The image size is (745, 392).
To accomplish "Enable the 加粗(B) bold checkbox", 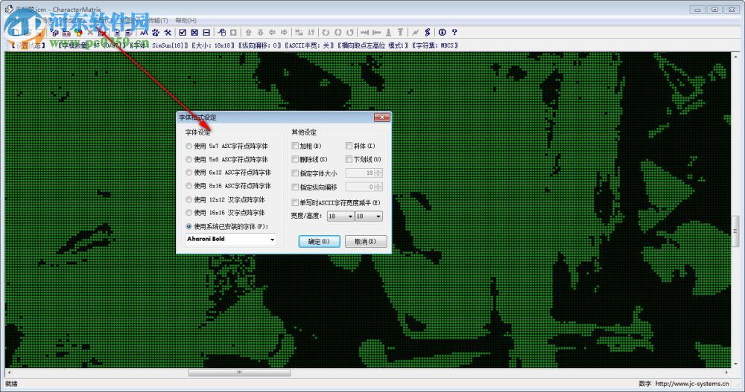I will 295,146.
